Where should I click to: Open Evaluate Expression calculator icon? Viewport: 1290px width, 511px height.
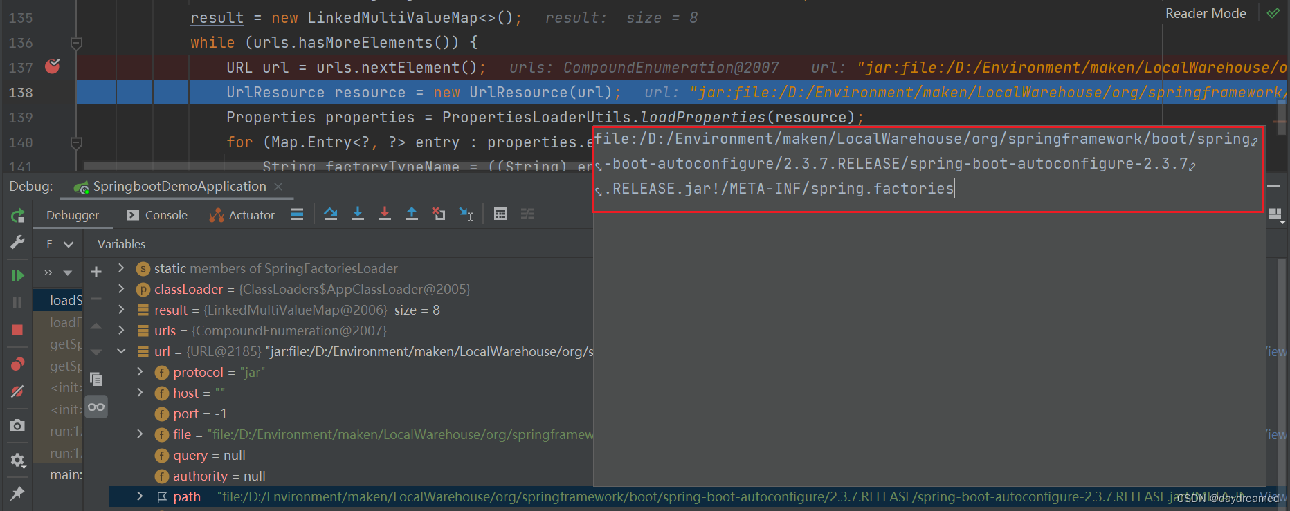[x=500, y=214]
